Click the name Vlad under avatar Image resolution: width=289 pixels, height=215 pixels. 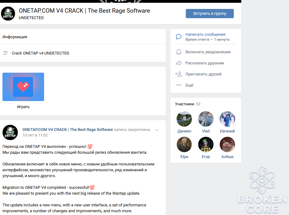206,131
